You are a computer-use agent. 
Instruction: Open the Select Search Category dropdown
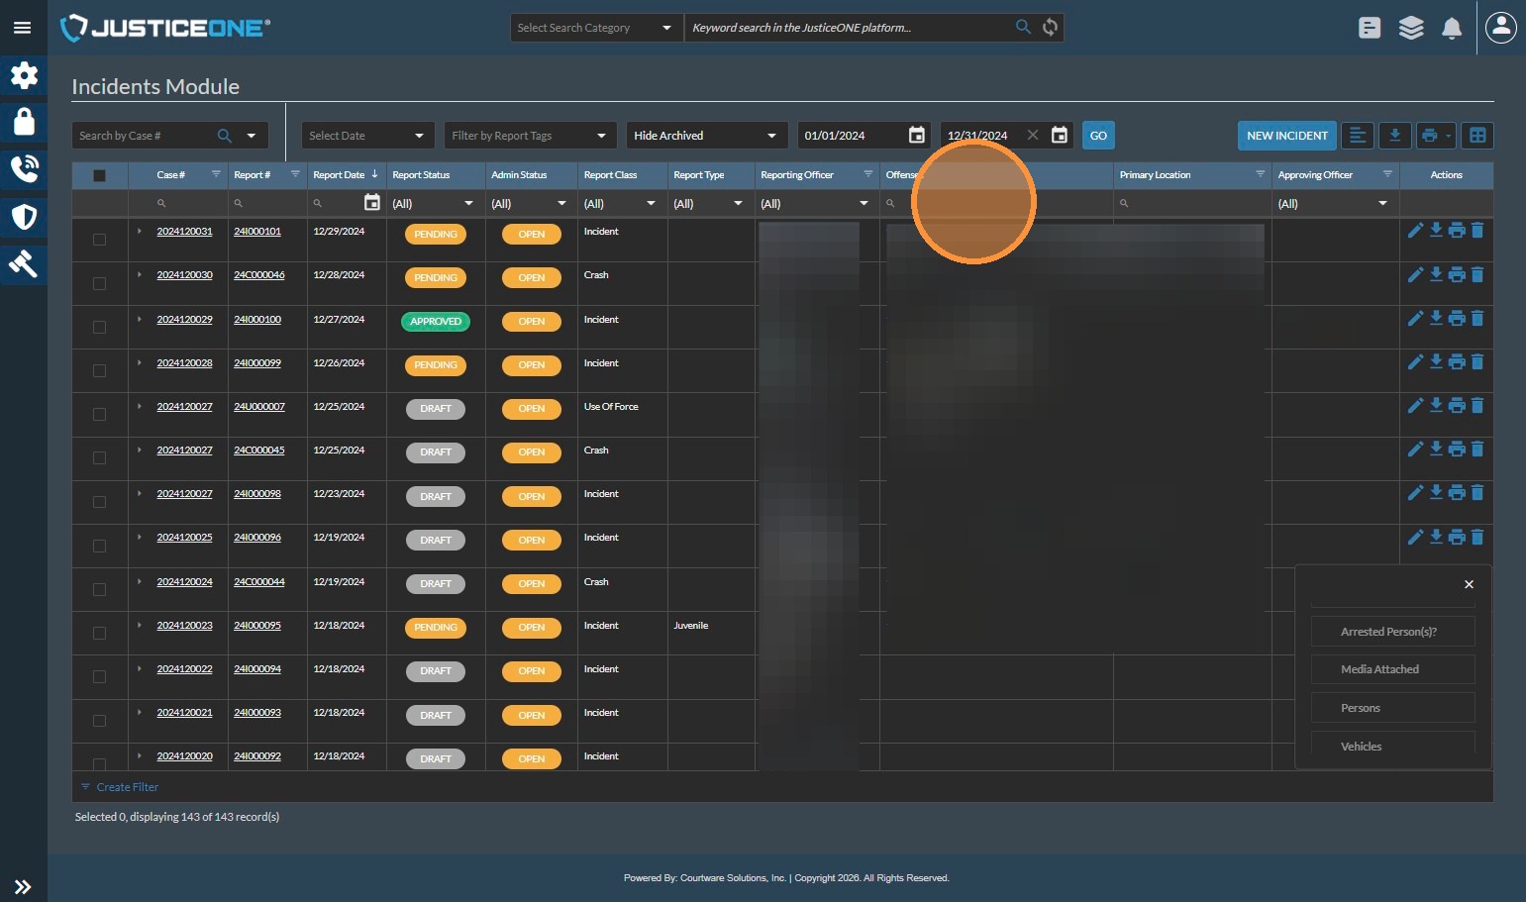594,28
